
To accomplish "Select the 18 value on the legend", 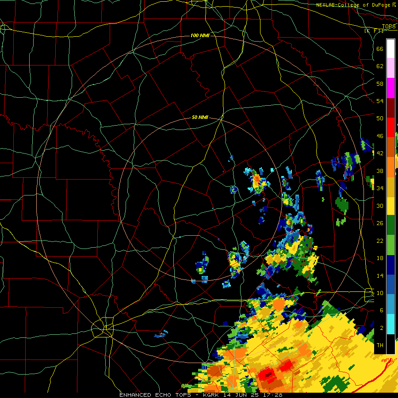I will 380,258.
